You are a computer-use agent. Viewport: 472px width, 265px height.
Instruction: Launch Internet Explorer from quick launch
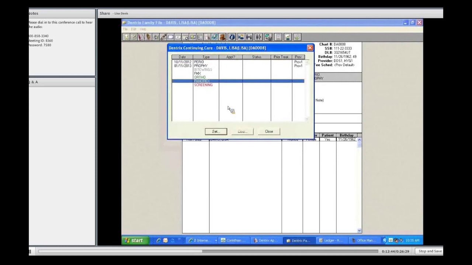pos(159,240)
